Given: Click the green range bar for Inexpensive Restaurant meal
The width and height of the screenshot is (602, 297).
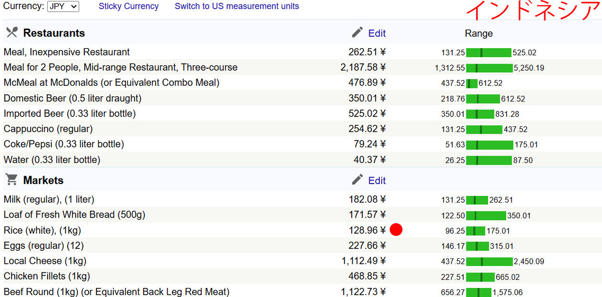Looking at the screenshot, I should click(489, 53).
